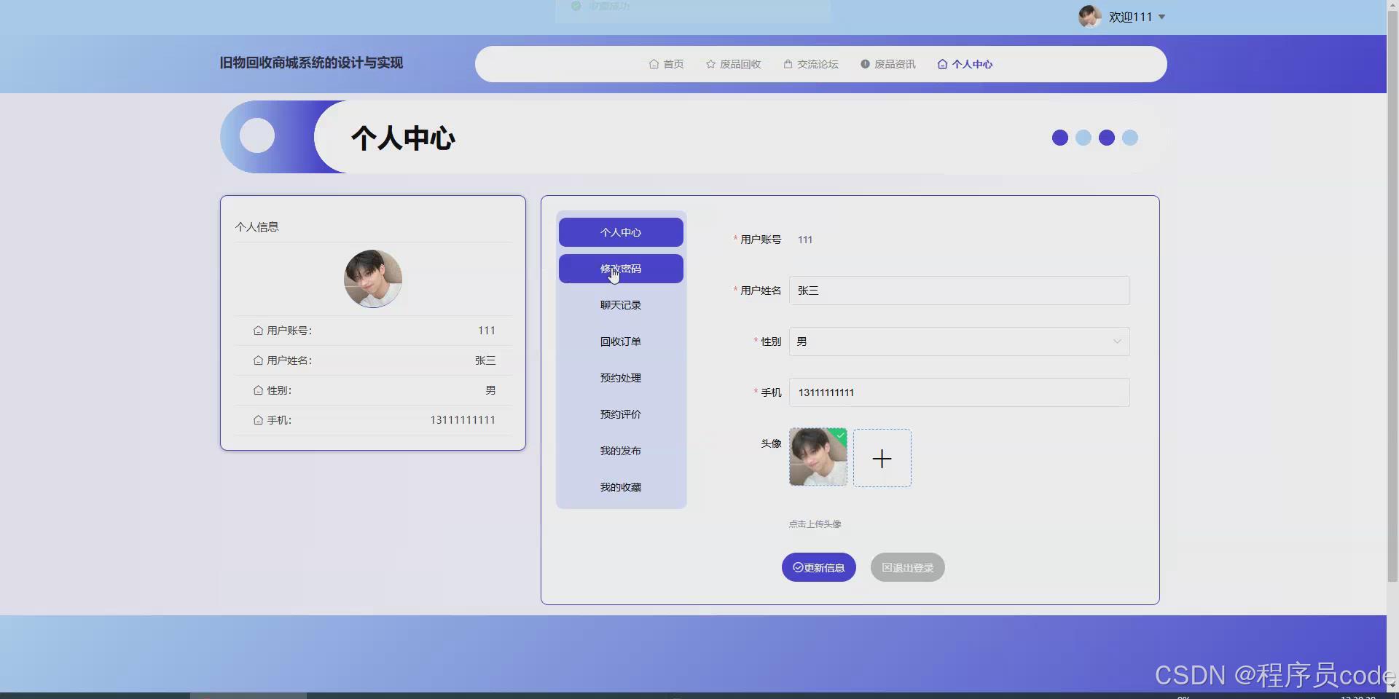The height and width of the screenshot is (699, 1399).
Task: Click the uploaded avatar thumbnail
Action: point(818,457)
